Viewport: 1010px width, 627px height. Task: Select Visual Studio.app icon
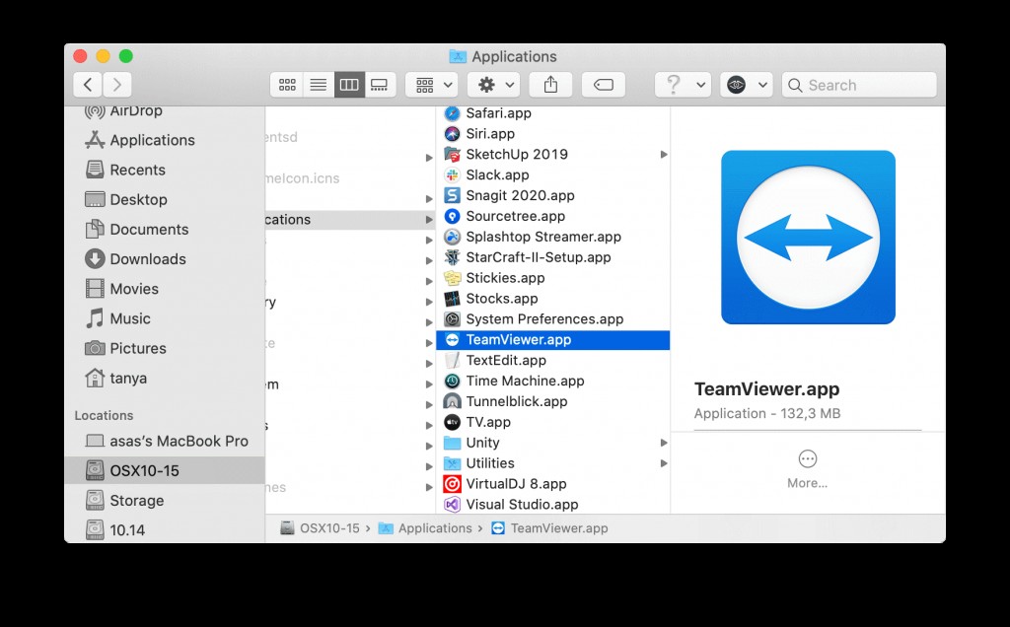(452, 505)
